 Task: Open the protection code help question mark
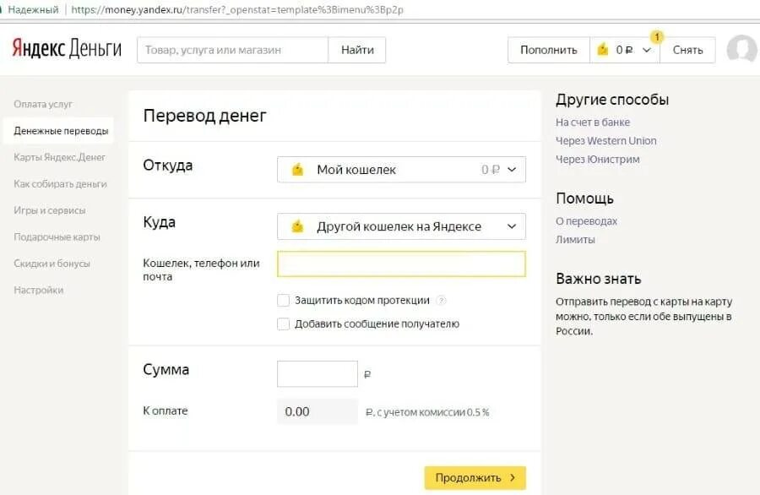[x=441, y=300]
